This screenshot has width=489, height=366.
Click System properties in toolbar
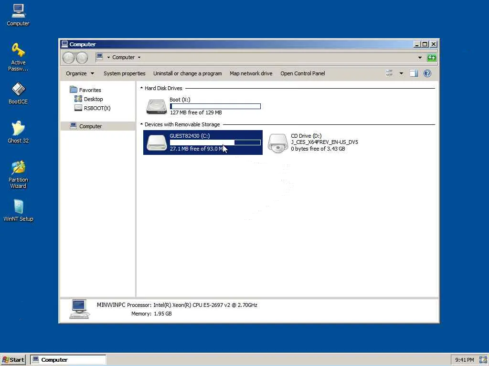click(x=125, y=73)
